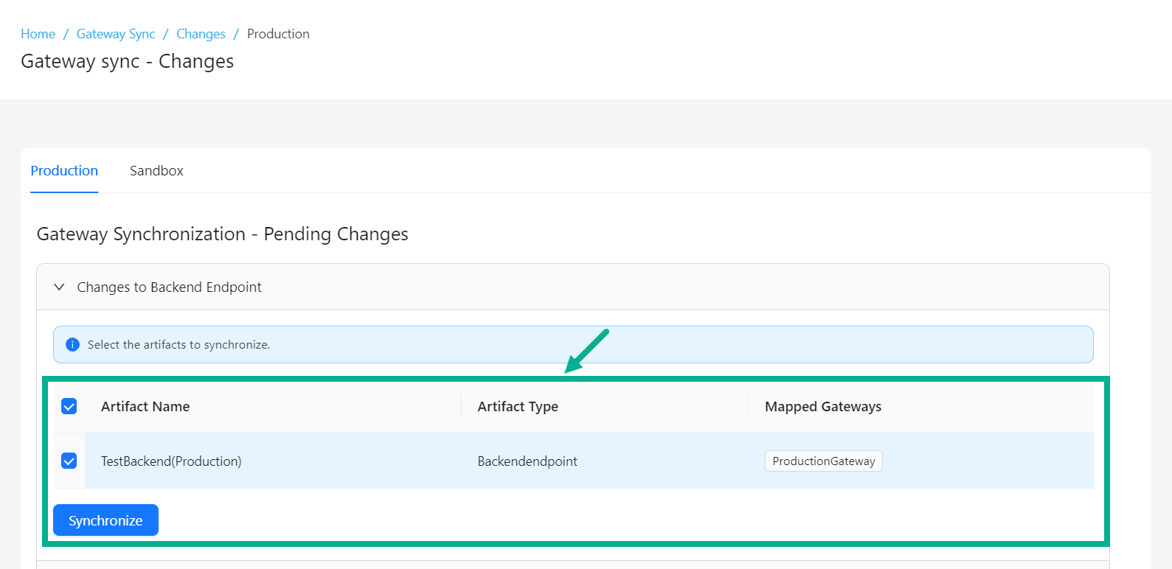Go to Gateway Sync breadcrumb

[116, 34]
